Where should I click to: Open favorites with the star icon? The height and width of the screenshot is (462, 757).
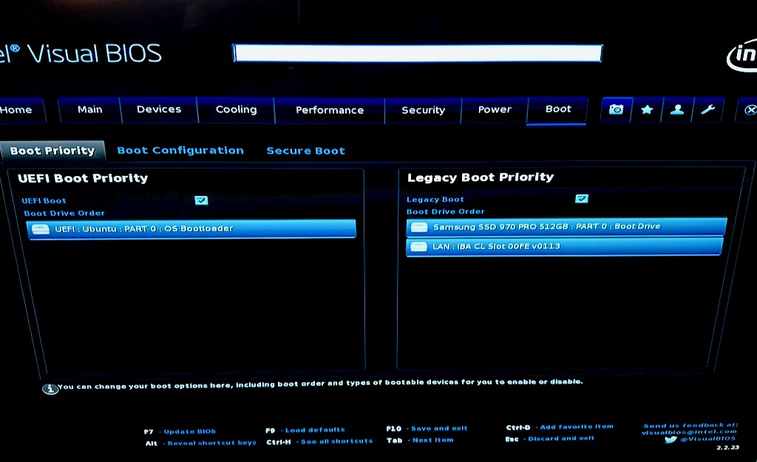pos(647,109)
